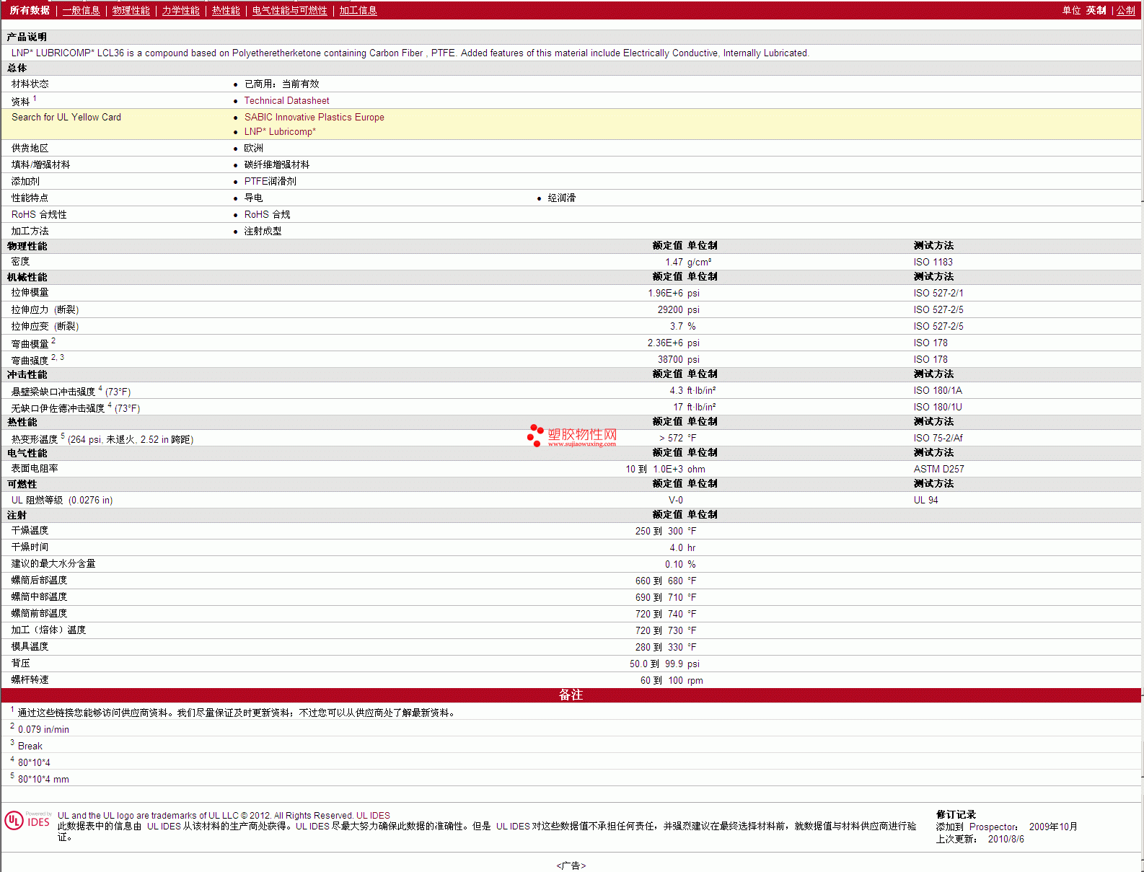
Task: Click the 碳纤维增强材料 filler value
Action: click(x=276, y=164)
